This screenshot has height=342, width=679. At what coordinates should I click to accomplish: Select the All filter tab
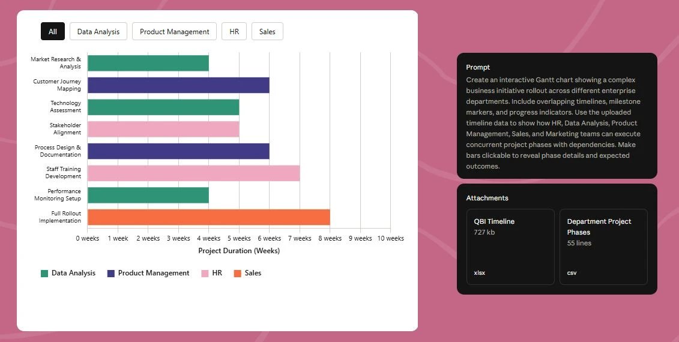point(53,32)
